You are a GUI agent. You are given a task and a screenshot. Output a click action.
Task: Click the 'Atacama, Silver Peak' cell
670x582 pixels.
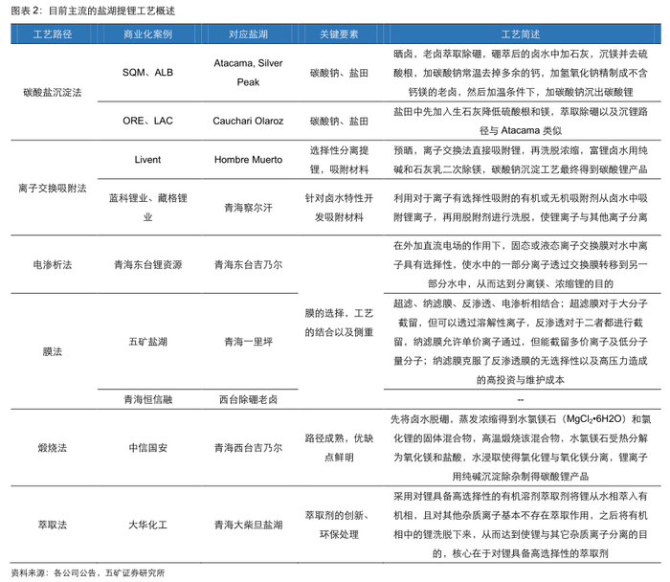coord(248,73)
